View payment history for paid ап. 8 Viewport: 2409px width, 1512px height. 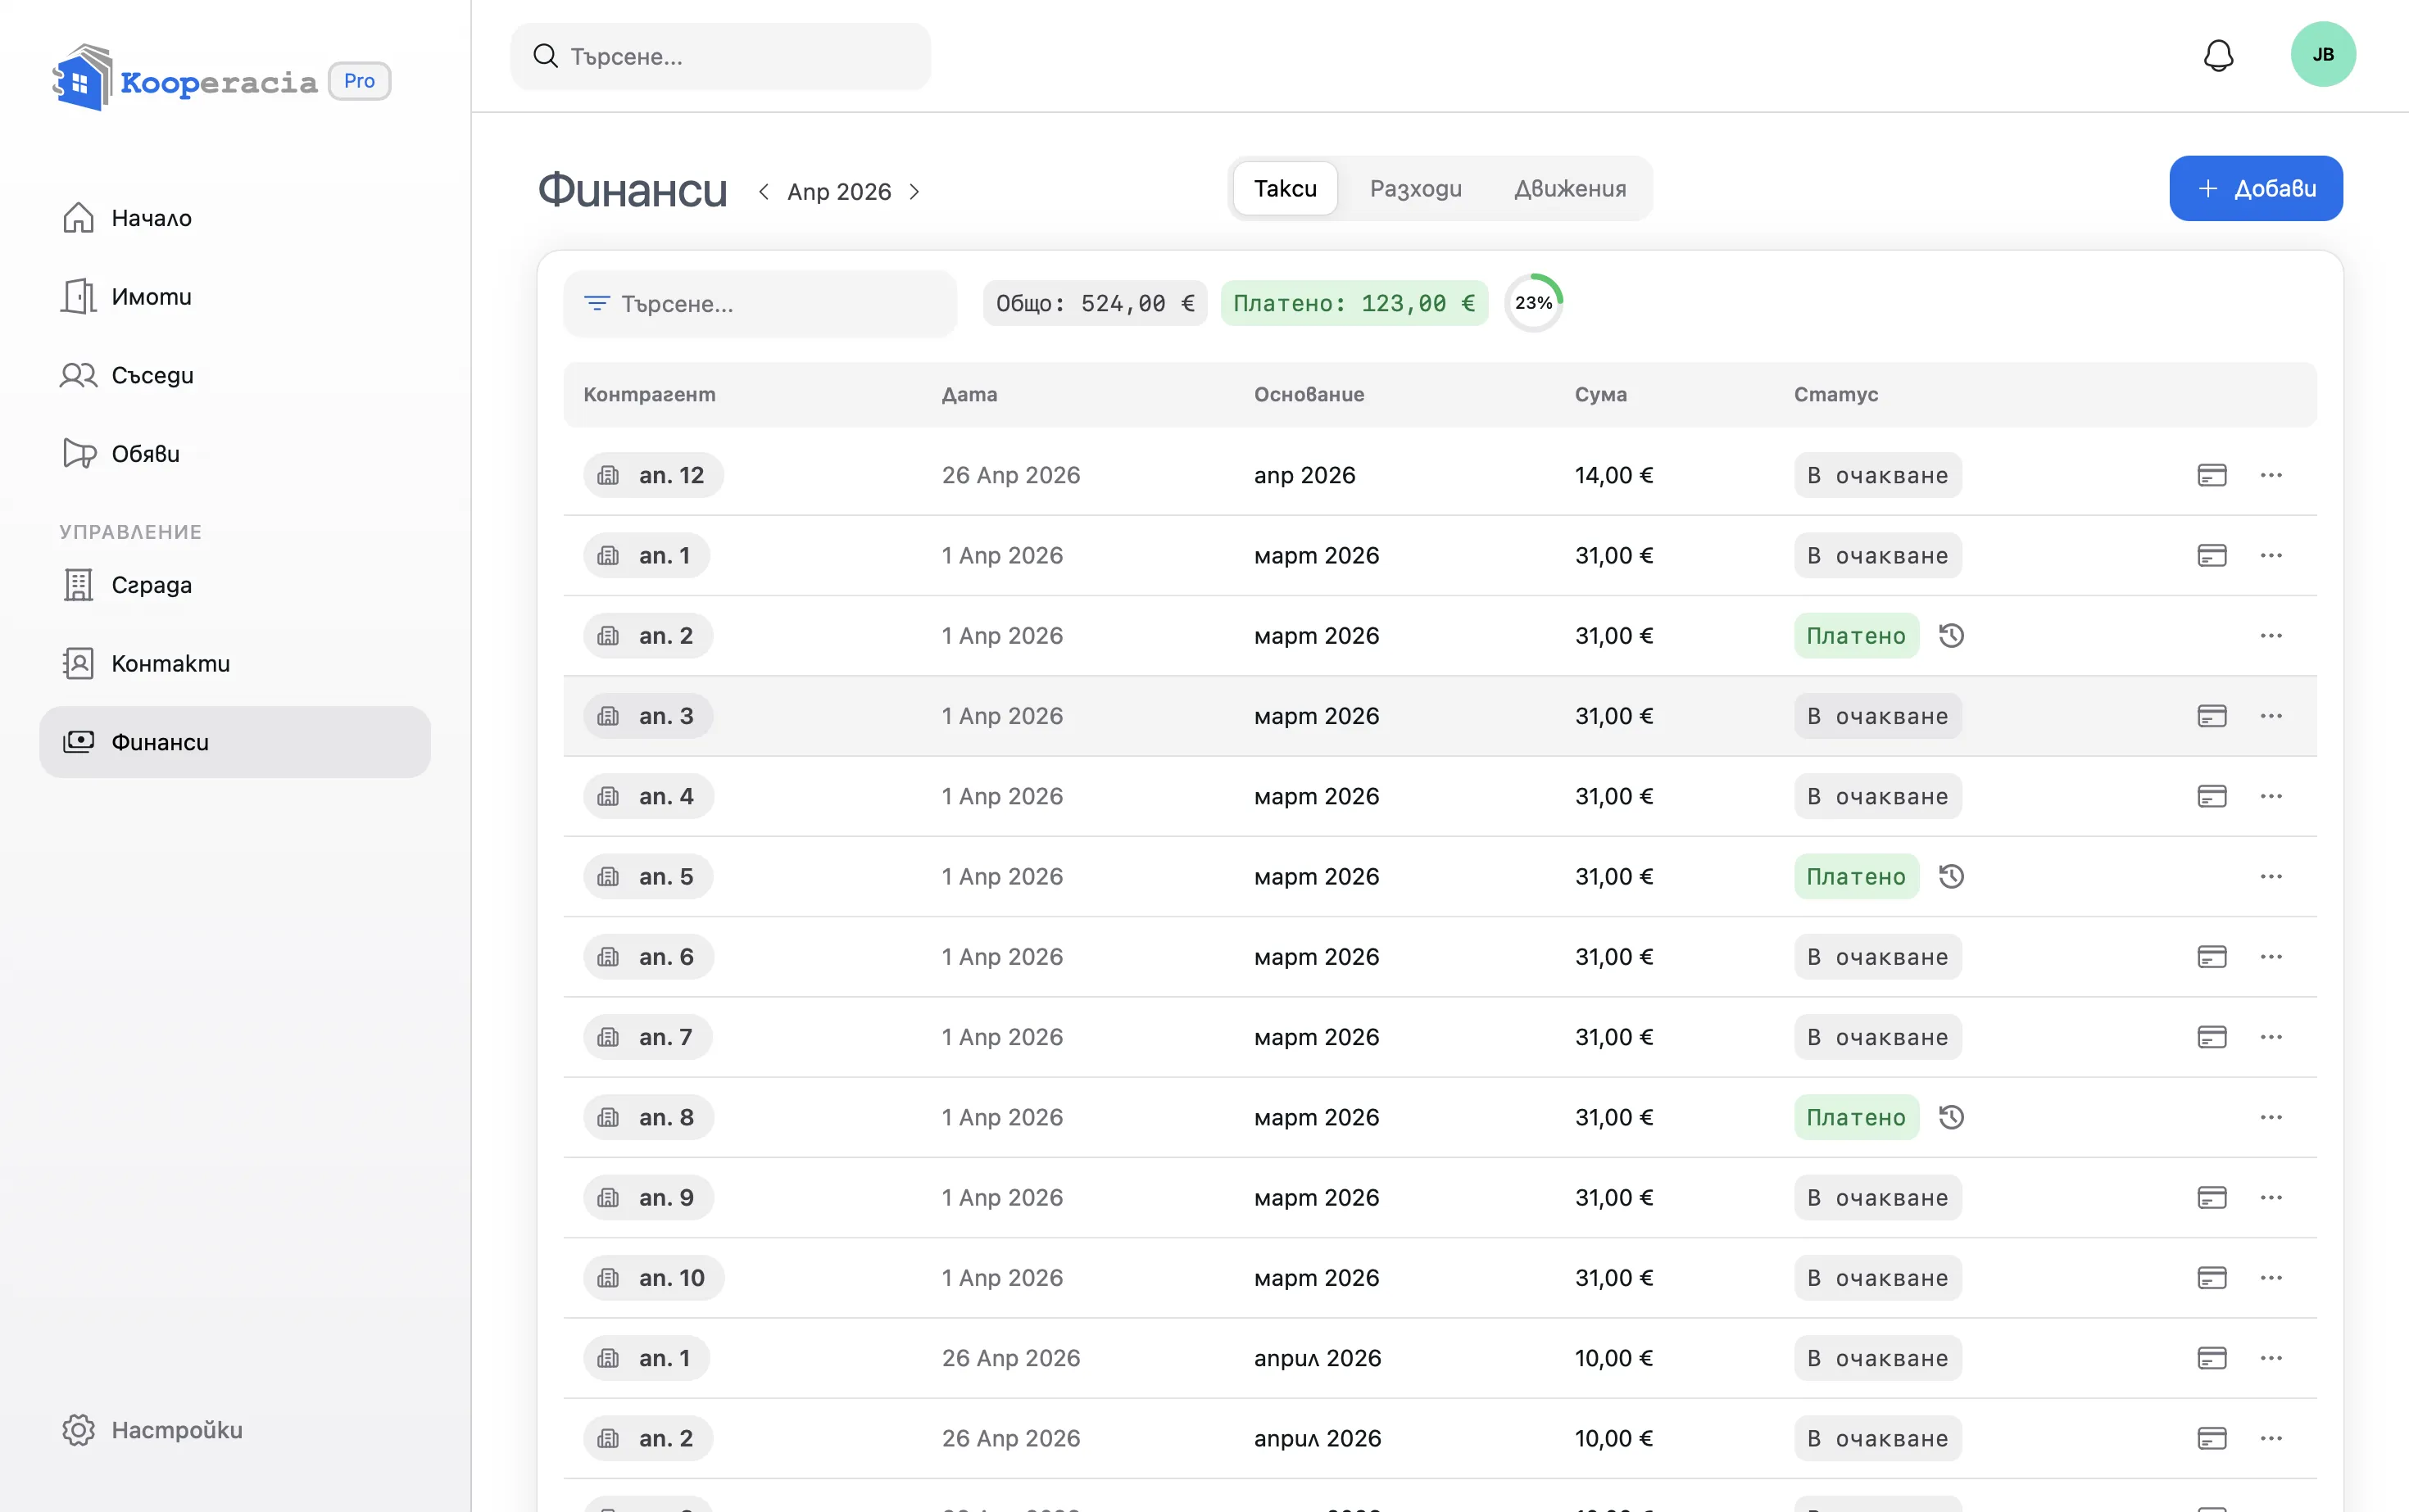[x=1951, y=1117]
